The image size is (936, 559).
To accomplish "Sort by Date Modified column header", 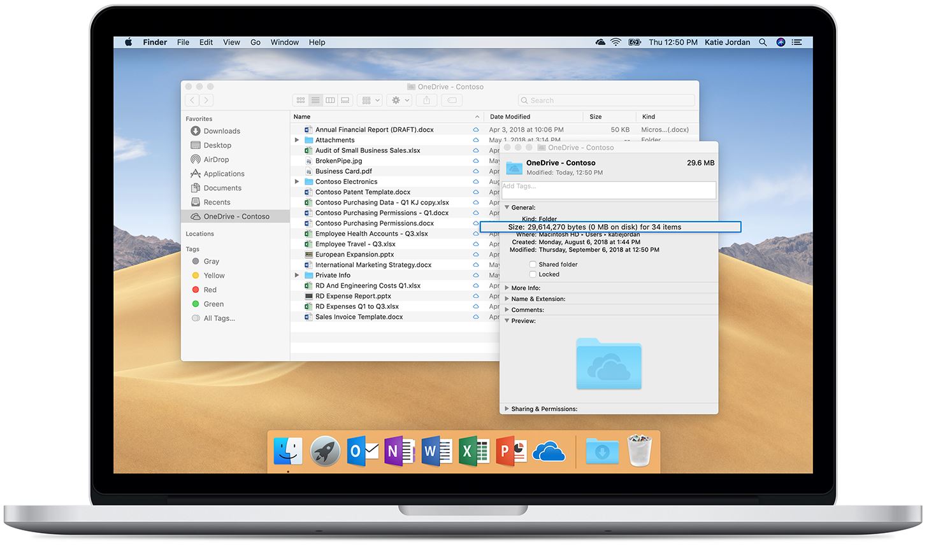I will click(x=533, y=117).
